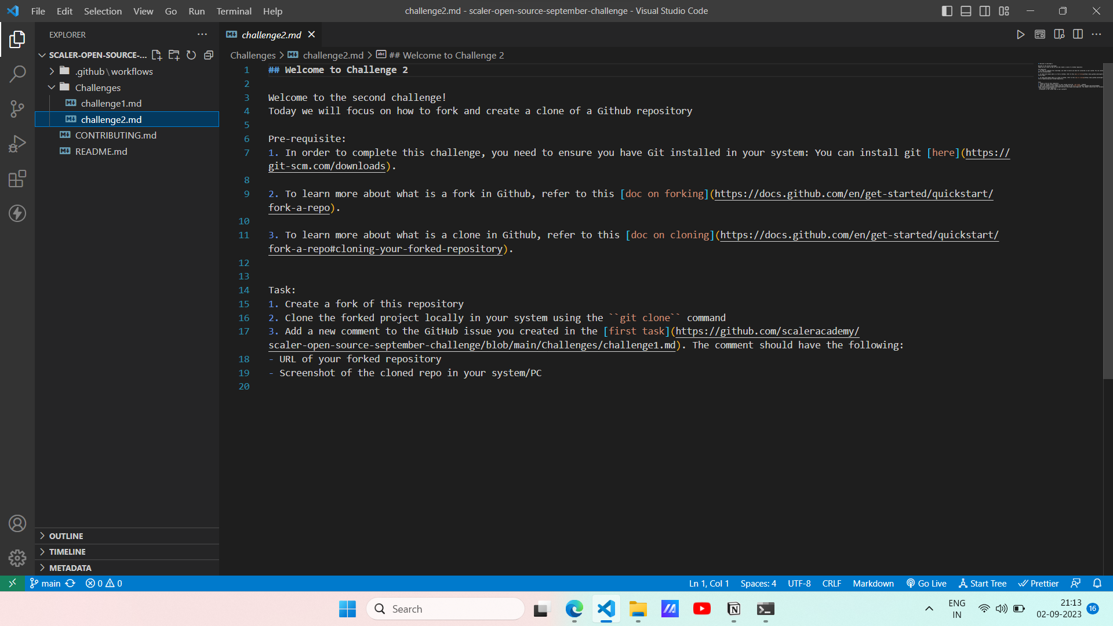
Task: Open the Markdown preview from the editor toolbar
Action: (1039, 34)
